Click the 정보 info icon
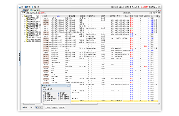This screenshot has height=116, width=179. [26, 7]
